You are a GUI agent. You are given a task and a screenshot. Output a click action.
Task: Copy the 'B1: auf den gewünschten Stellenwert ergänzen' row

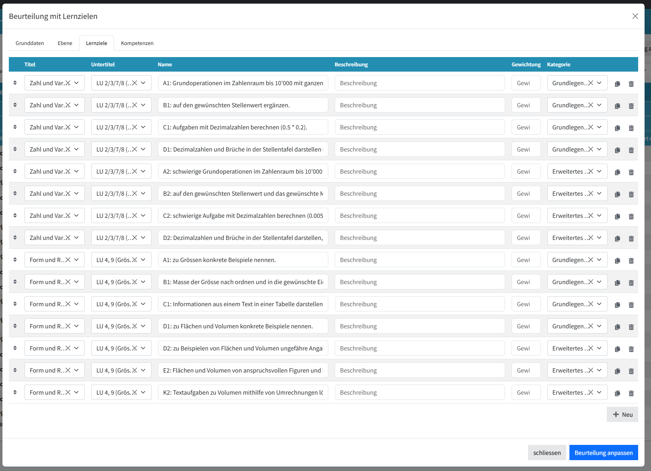(x=618, y=106)
